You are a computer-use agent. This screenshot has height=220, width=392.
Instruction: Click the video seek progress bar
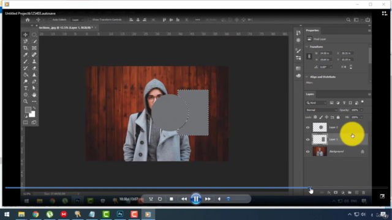pyautogui.click(x=196, y=188)
